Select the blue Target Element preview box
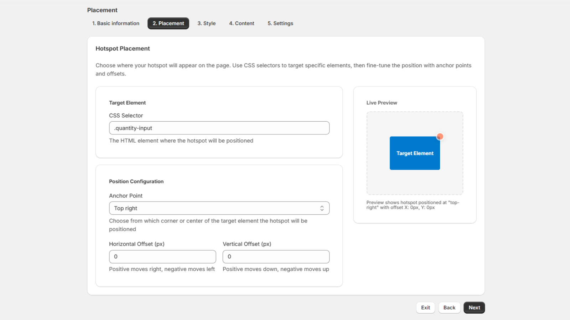This screenshot has width=570, height=320. tap(415, 153)
